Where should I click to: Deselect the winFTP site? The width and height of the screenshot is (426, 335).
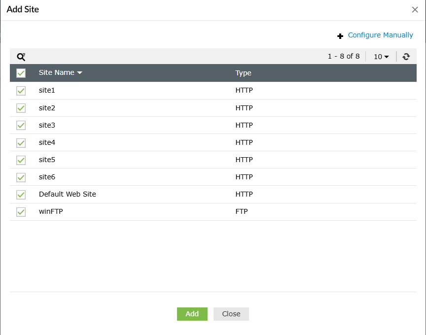pyautogui.click(x=20, y=211)
